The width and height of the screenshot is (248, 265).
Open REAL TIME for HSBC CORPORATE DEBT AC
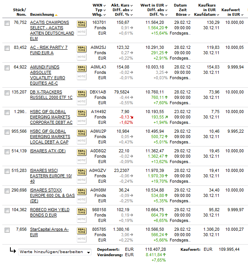[x=81, y=113]
